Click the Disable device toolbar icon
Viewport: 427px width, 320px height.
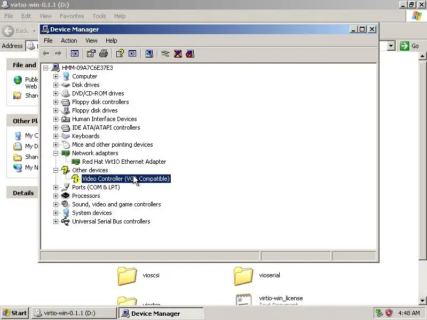pyautogui.click(x=190, y=54)
